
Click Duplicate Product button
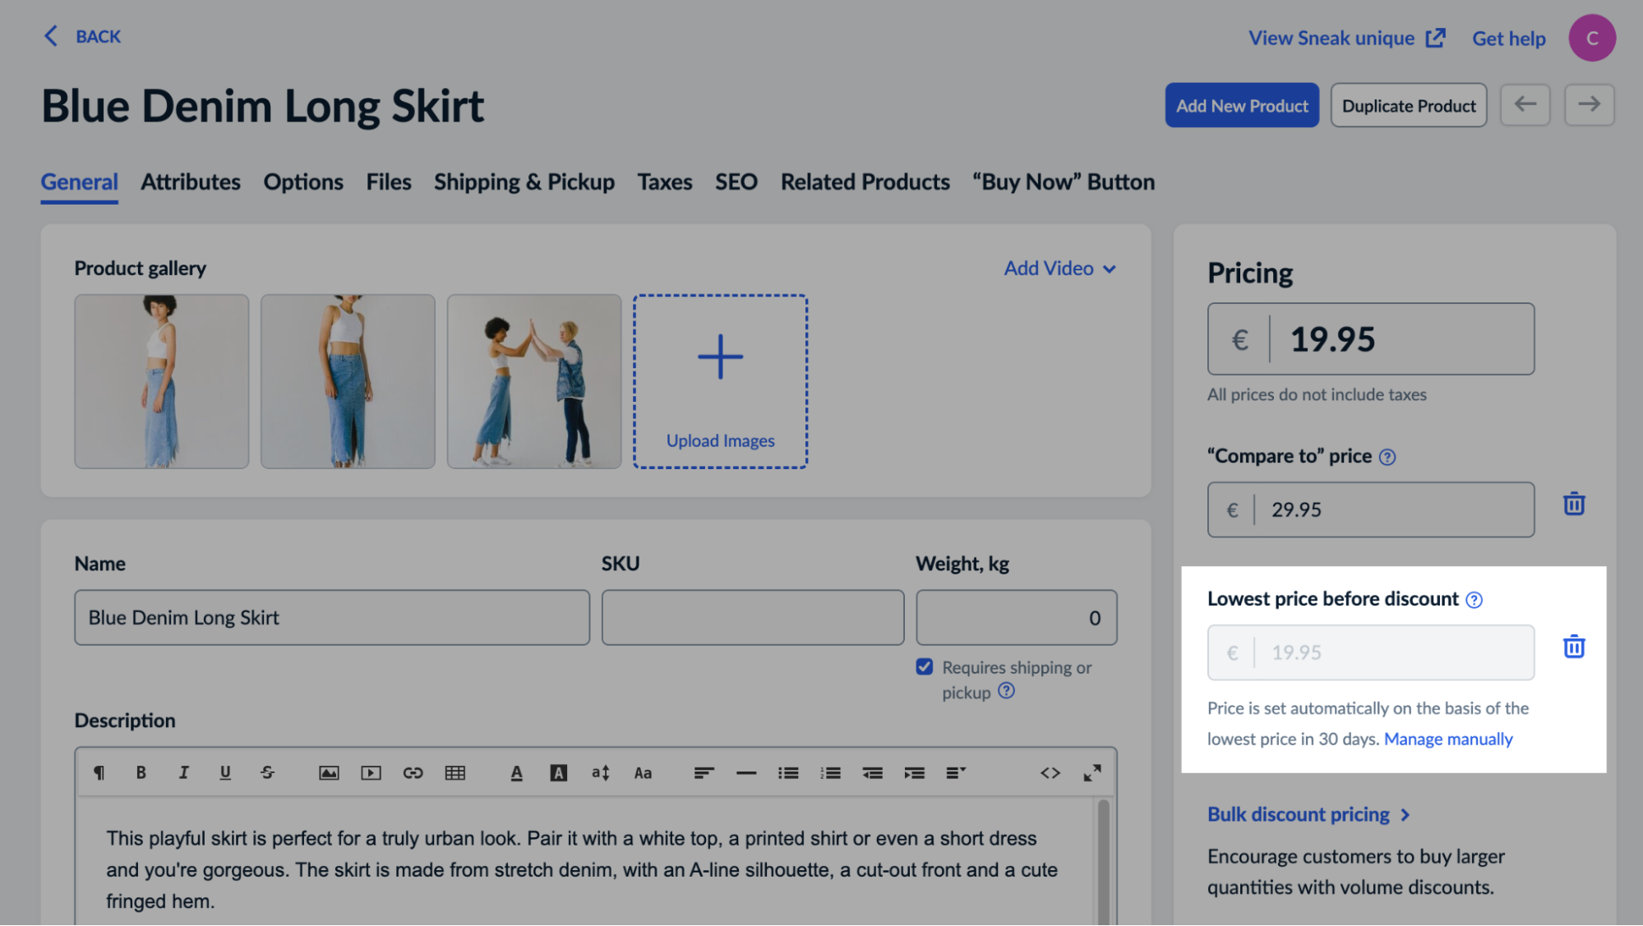coord(1408,105)
